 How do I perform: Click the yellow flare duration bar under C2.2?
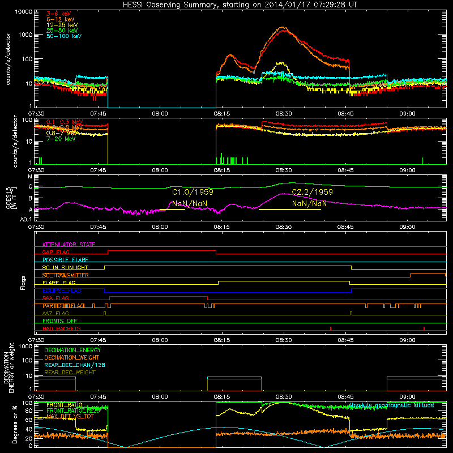(290, 209)
